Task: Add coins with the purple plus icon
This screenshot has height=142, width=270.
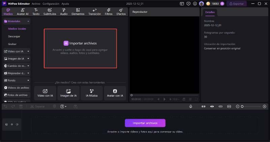Action: [x=222, y=4]
